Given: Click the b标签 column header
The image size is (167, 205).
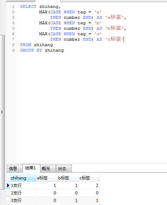Looking at the screenshot, I should point(68,178).
